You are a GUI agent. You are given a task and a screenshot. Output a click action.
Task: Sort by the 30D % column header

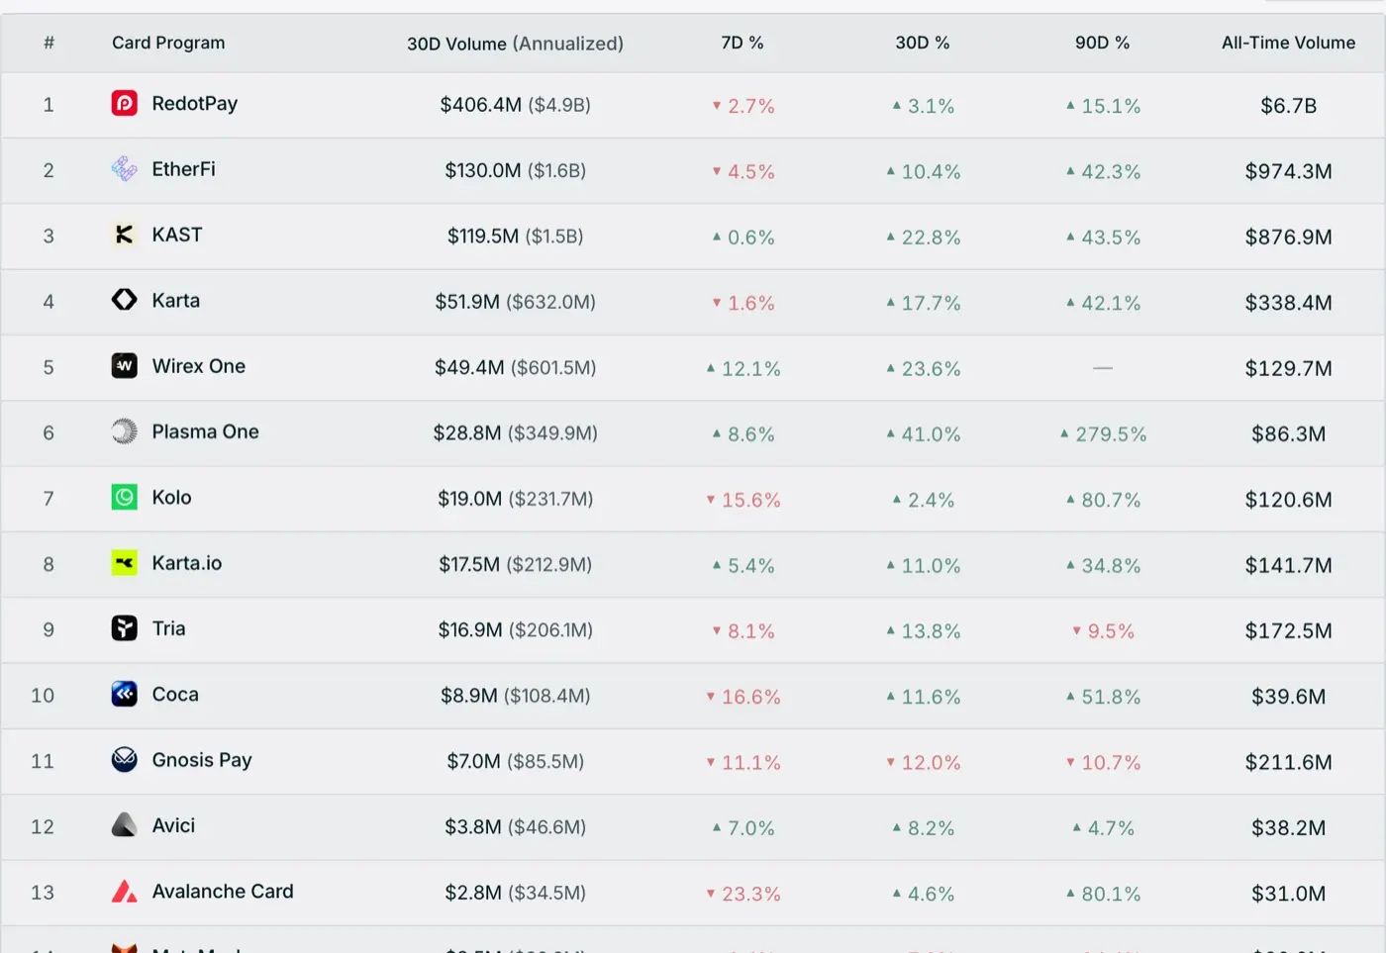[923, 43]
